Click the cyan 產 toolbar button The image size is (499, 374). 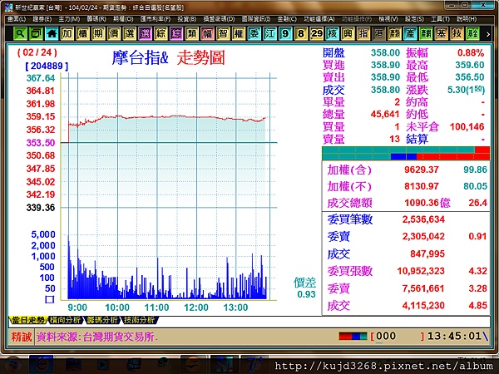tap(410, 33)
